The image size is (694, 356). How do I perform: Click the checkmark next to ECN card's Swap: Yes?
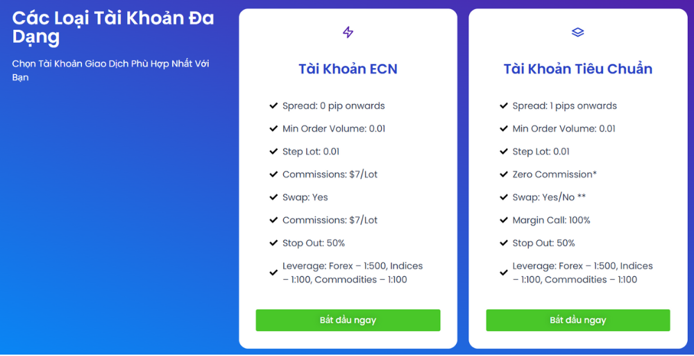point(273,197)
